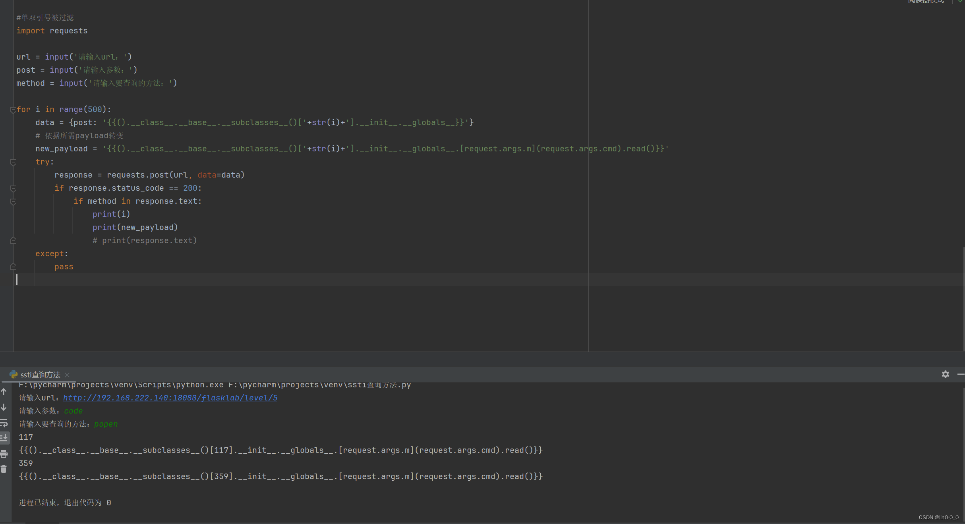This screenshot has width=965, height=524.
Task: Click the Python icon on run tab
Action: click(x=14, y=375)
